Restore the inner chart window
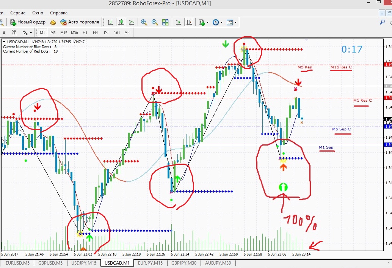This screenshot has height=268, width=392. pyautogui.click(x=389, y=13)
